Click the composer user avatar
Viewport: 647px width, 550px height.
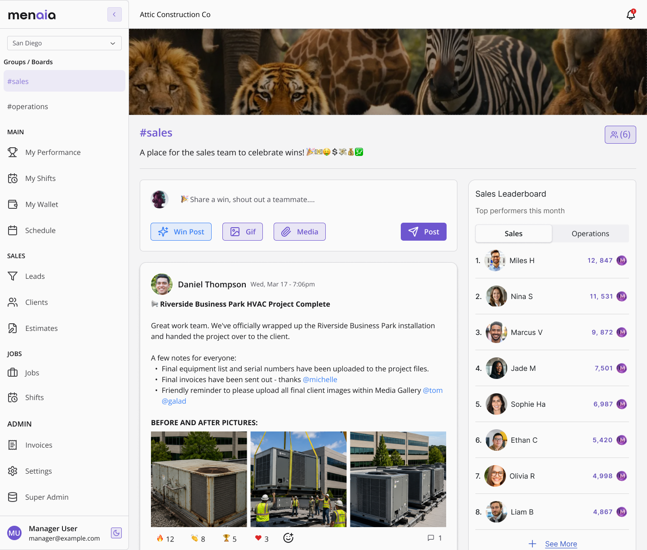160,199
